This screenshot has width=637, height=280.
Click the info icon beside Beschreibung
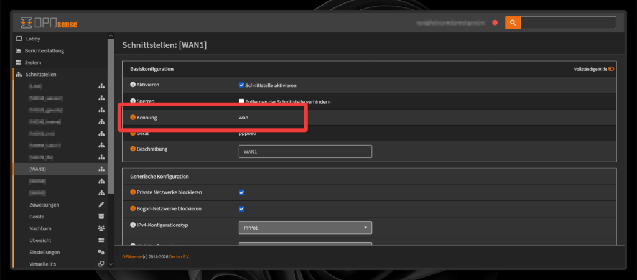tap(133, 149)
